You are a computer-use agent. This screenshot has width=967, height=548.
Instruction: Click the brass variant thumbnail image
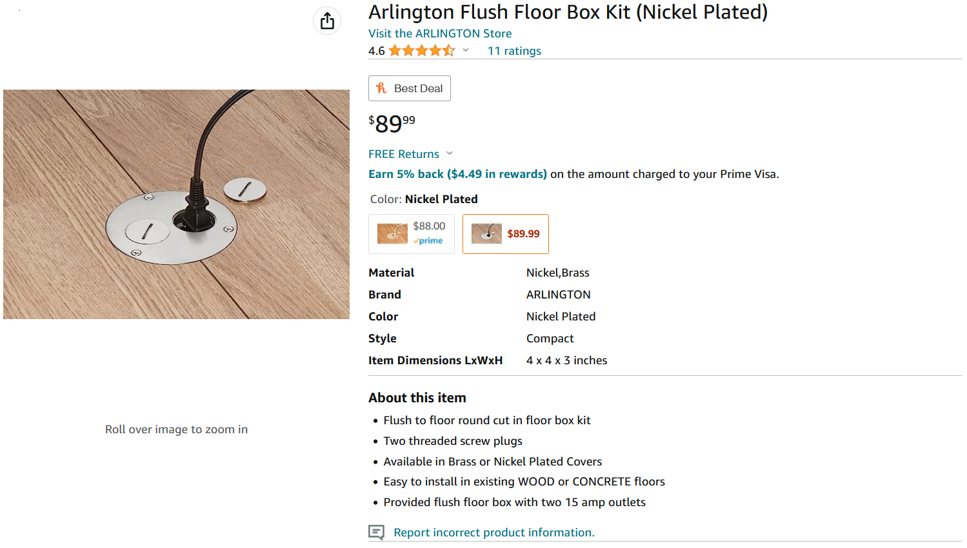392,233
